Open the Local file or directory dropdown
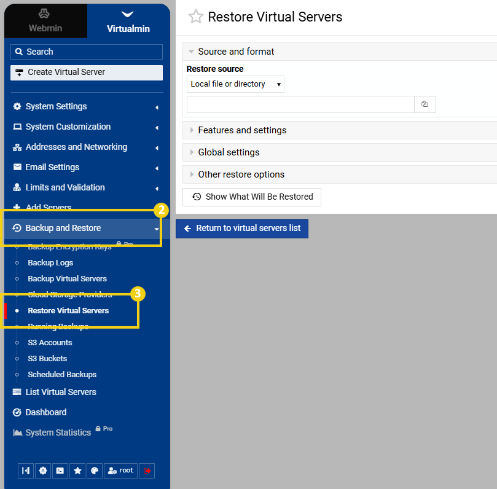Viewport: 497px width, 489px height. coord(235,84)
